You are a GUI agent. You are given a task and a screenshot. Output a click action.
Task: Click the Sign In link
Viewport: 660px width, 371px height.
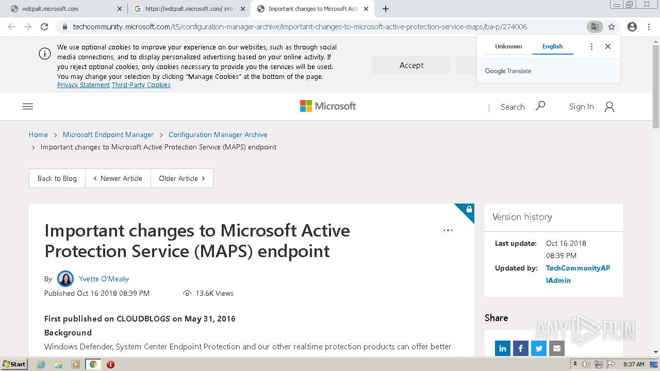tap(581, 107)
